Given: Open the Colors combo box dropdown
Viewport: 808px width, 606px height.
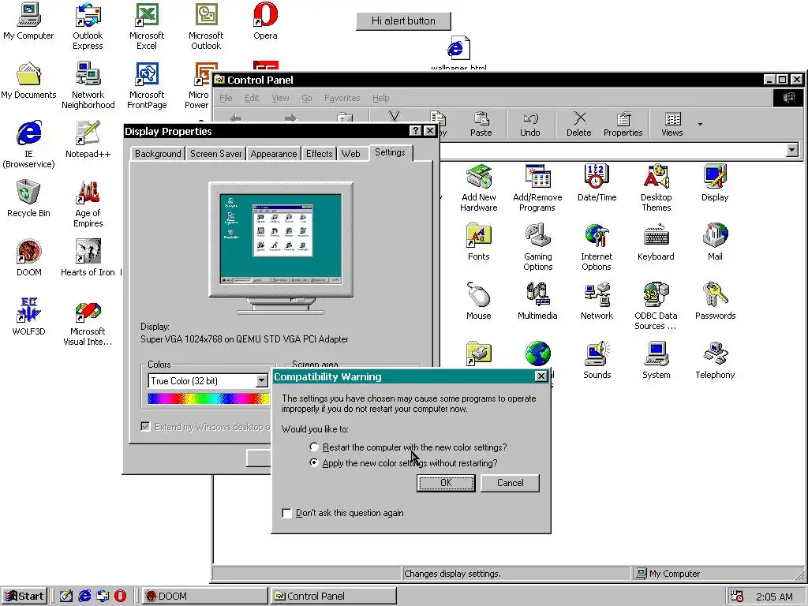Looking at the screenshot, I should tap(262, 381).
